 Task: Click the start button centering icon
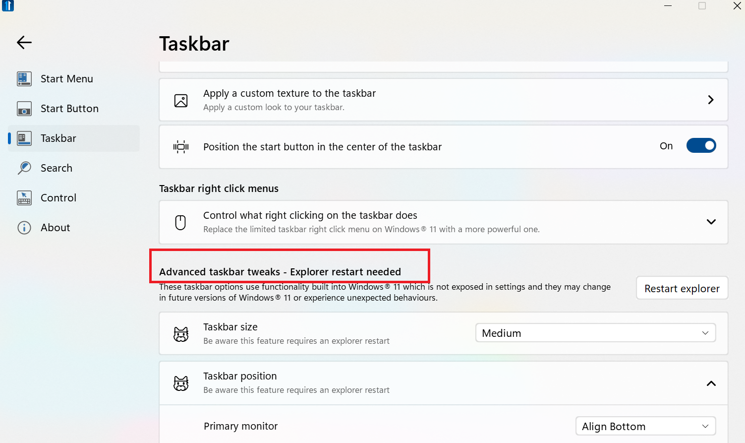181,146
